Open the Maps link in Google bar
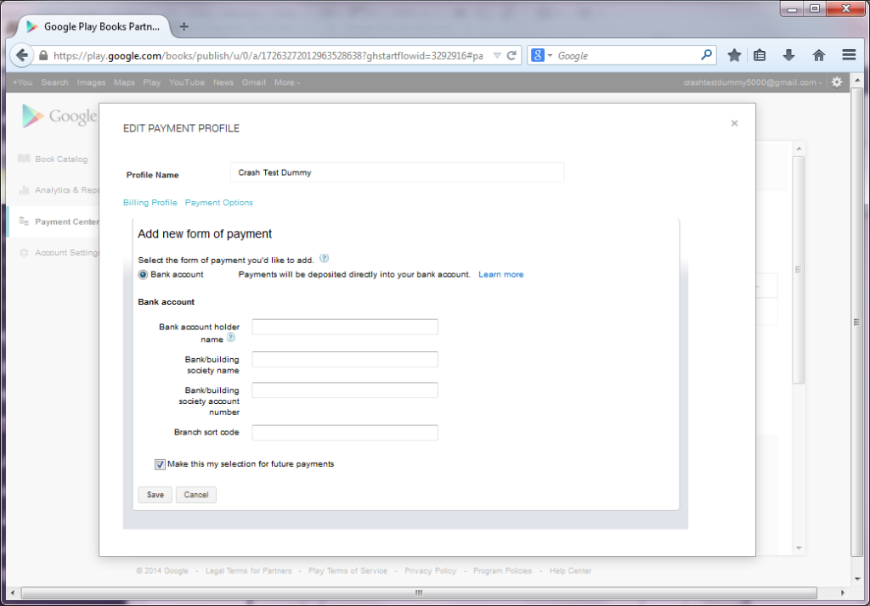The image size is (870, 606). (124, 82)
